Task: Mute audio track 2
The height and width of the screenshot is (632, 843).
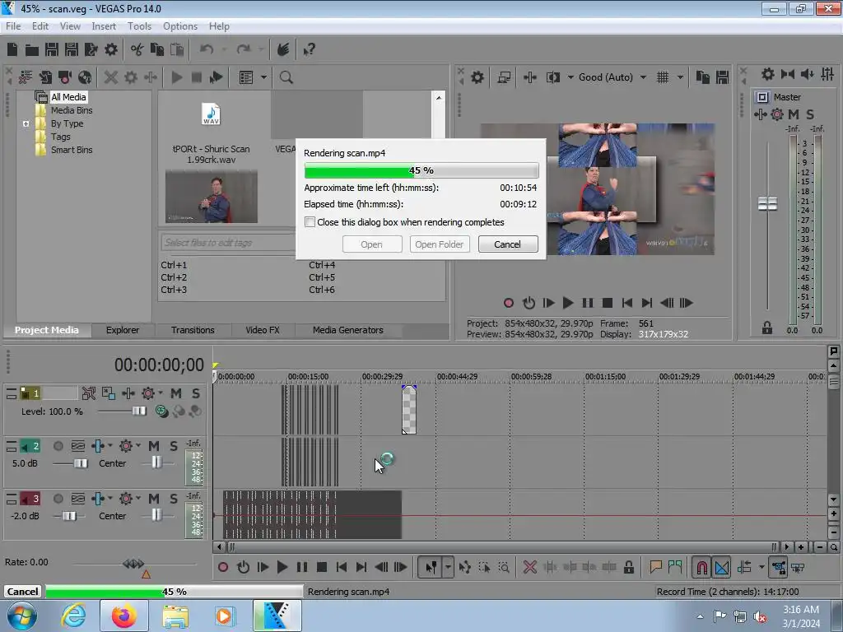Action: click(x=154, y=446)
